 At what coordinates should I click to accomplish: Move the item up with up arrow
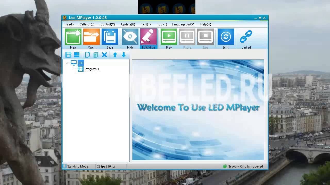(115, 55)
